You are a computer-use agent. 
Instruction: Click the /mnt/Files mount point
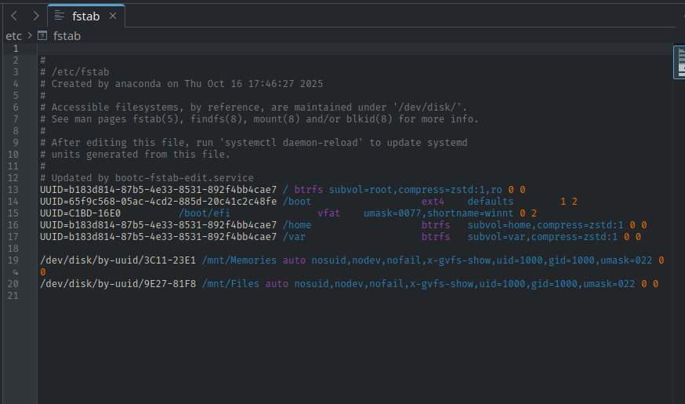(x=230, y=284)
